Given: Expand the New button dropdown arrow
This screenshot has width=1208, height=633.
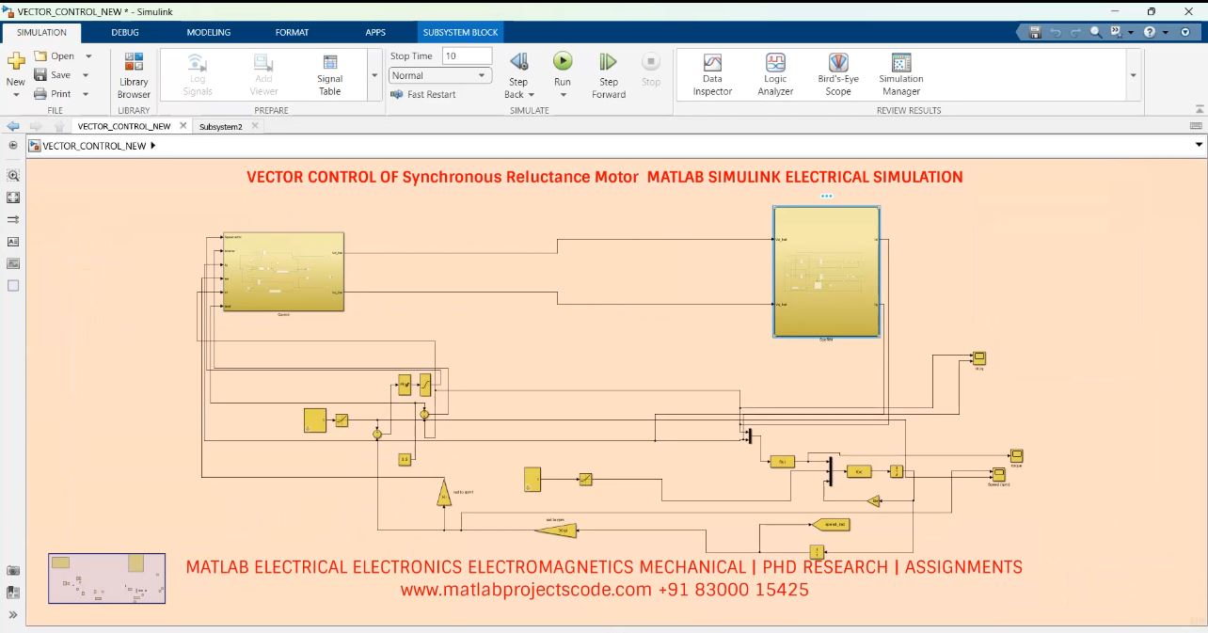Looking at the screenshot, I should (16, 94).
